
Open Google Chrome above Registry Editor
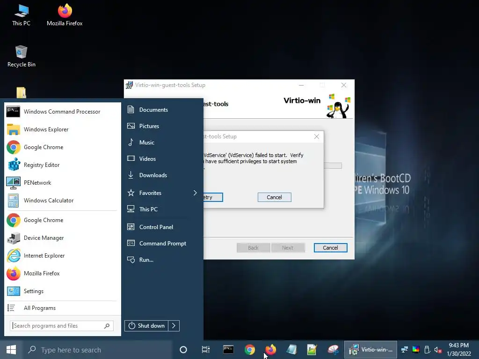62,147
